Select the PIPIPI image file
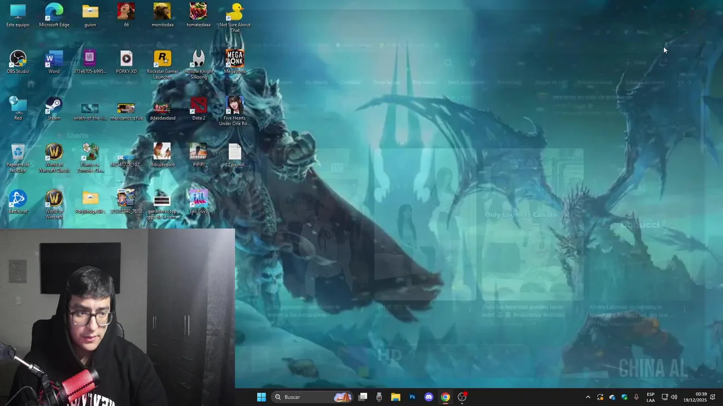Image resolution: width=723 pixels, height=406 pixels. pos(198,155)
